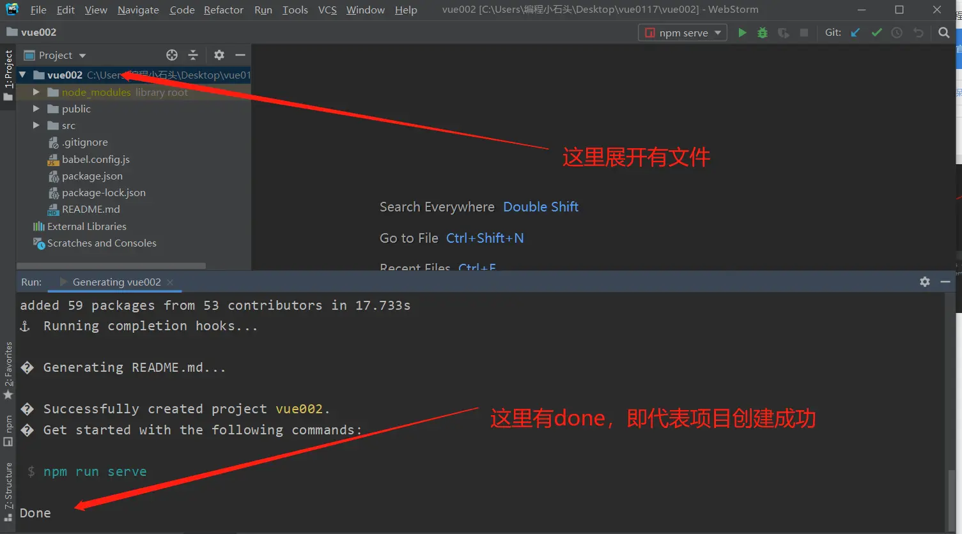962x534 pixels.
Task: Open the 2: Favorites side tab
Action: (x=8, y=370)
